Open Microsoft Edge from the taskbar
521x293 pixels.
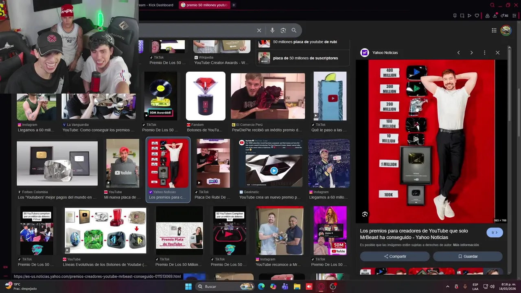click(x=261, y=286)
